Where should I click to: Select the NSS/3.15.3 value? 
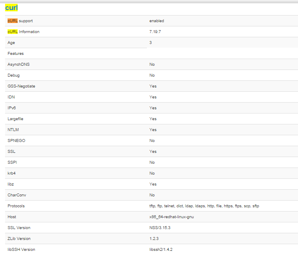click(x=159, y=228)
